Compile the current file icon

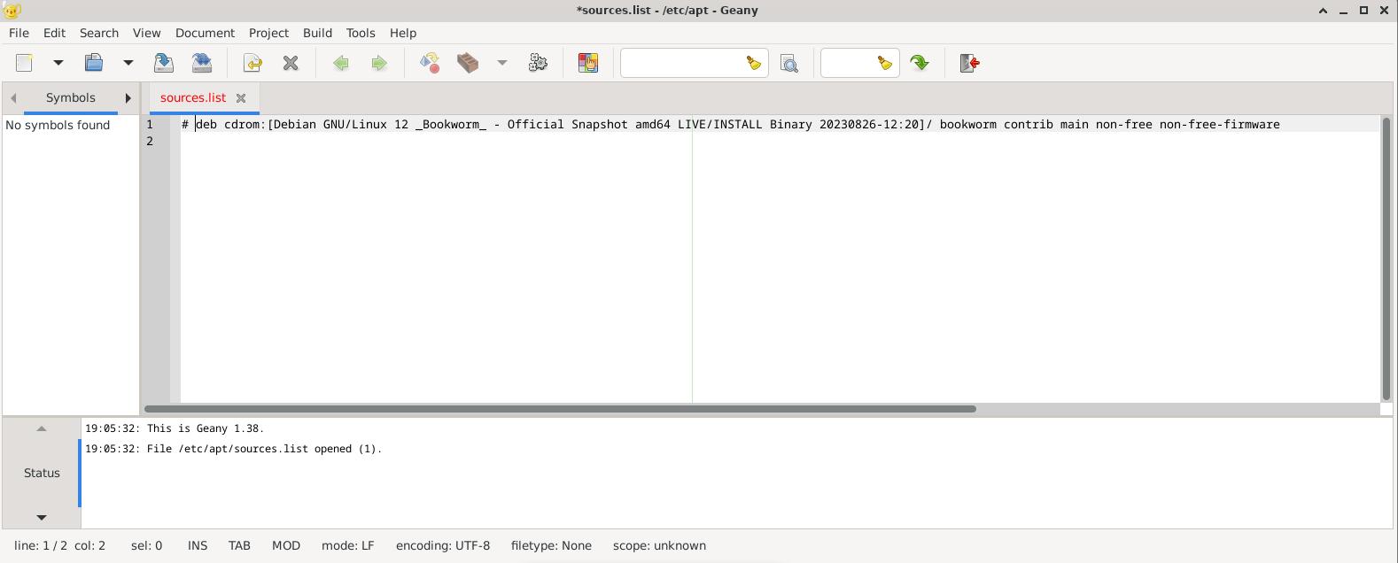coord(430,63)
